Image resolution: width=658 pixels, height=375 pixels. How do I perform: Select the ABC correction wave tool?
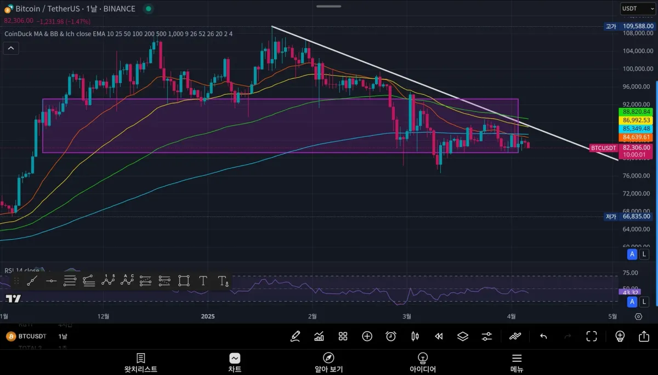pyautogui.click(x=127, y=281)
